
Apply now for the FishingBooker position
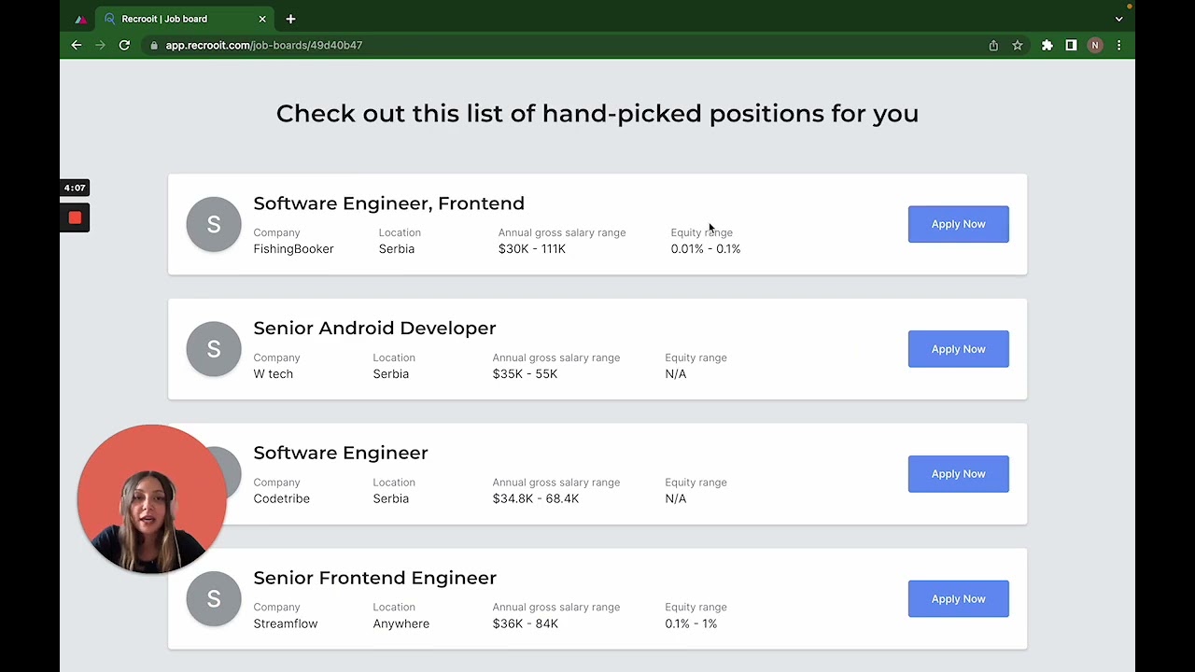[x=958, y=224]
